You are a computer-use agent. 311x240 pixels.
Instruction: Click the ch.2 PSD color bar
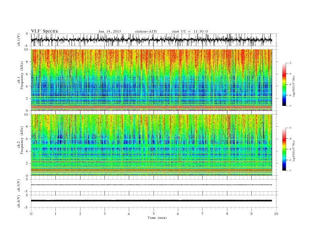(284, 149)
